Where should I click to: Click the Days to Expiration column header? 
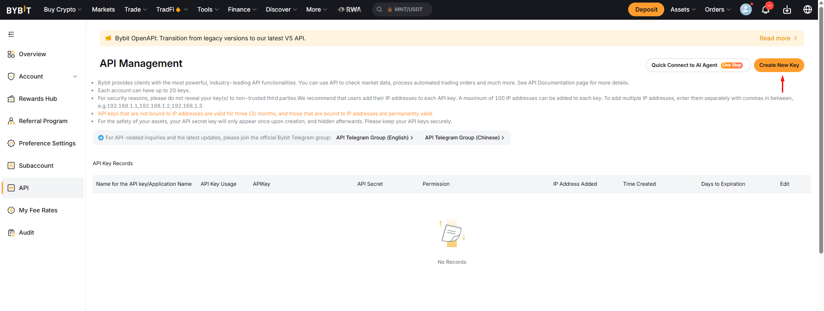click(723, 184)
